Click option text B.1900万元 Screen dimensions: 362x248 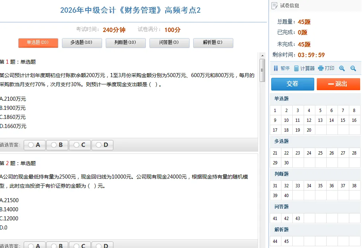coord(13,108)
